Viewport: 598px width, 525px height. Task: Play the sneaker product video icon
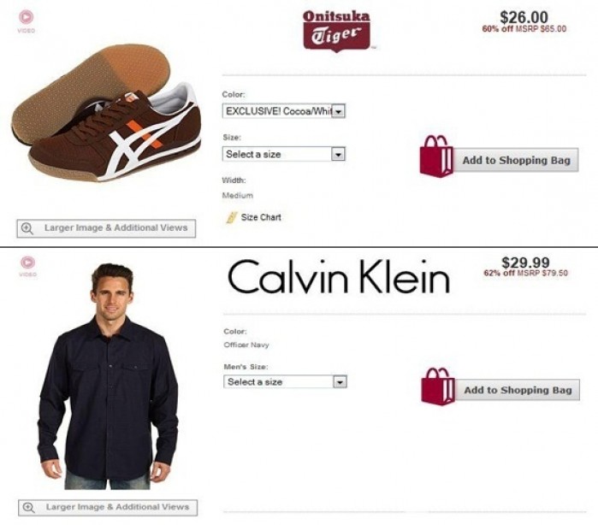26,16
